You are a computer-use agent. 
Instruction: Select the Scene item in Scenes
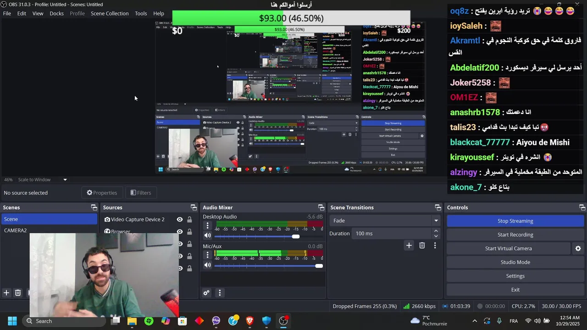point(50,219)
